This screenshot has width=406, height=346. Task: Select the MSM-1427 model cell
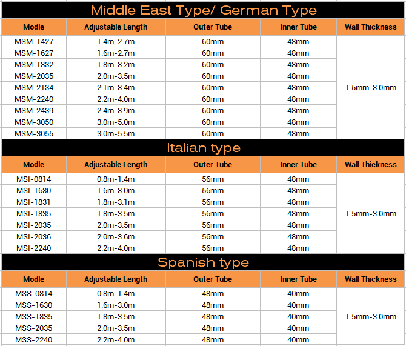[34, 42]
